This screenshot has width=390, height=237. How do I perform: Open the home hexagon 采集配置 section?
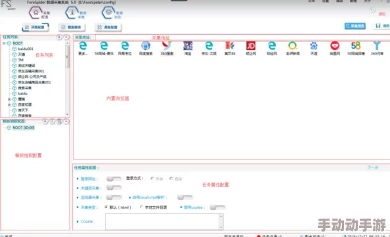[36, 12]
